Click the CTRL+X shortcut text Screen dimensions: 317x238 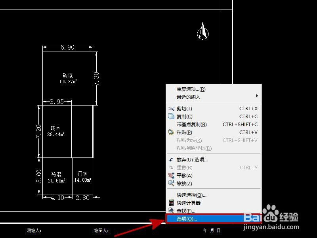pyautogui.click(x=248, y=109)
